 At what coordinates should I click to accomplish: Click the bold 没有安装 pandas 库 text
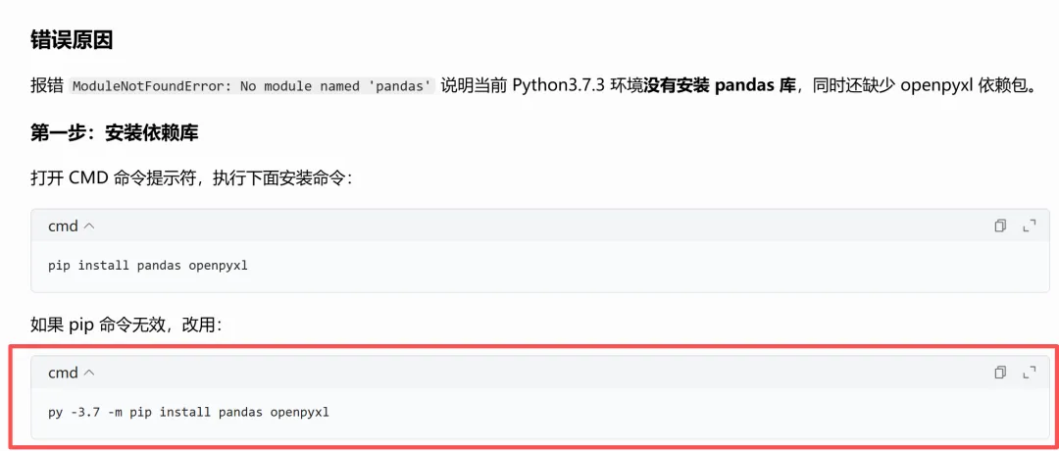(x=720, y=86)
